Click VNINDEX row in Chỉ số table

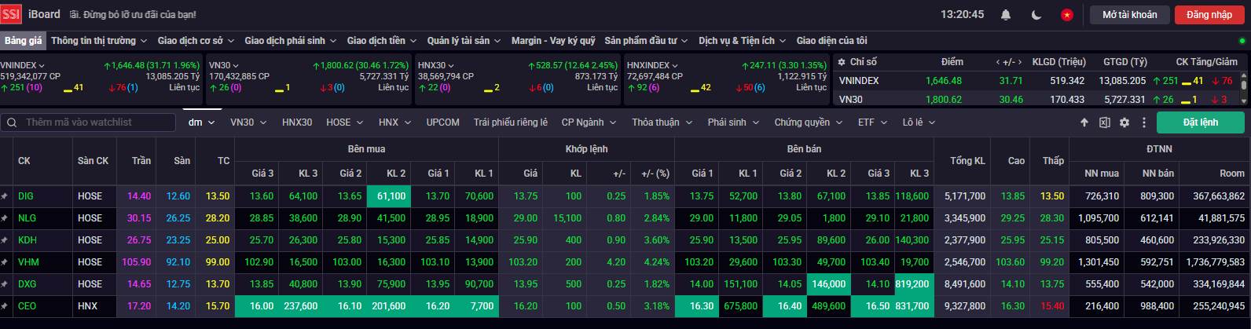click(x=1039, y=80)
